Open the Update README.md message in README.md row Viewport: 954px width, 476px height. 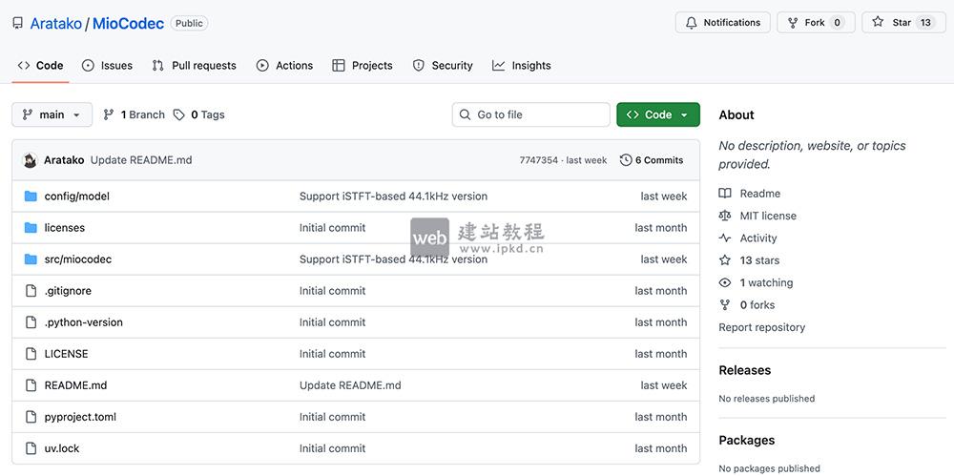[350, 385]
